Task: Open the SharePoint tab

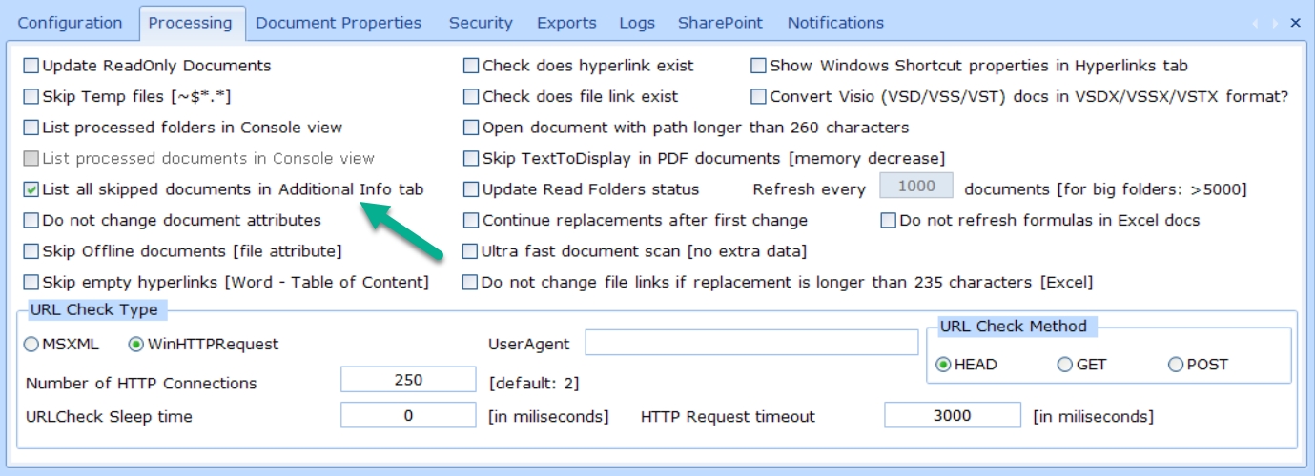Action: pyautogui.click(x=721, y=23)
